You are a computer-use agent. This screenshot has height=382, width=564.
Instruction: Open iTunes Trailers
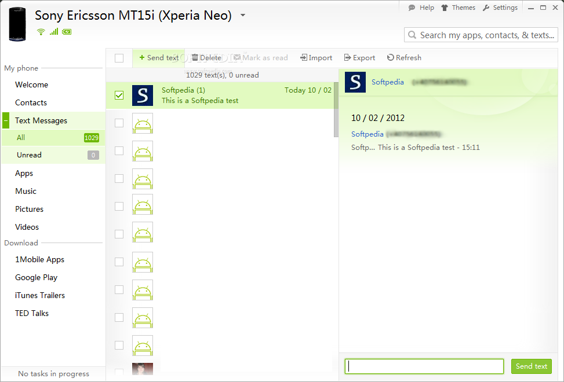click(40, 295)
